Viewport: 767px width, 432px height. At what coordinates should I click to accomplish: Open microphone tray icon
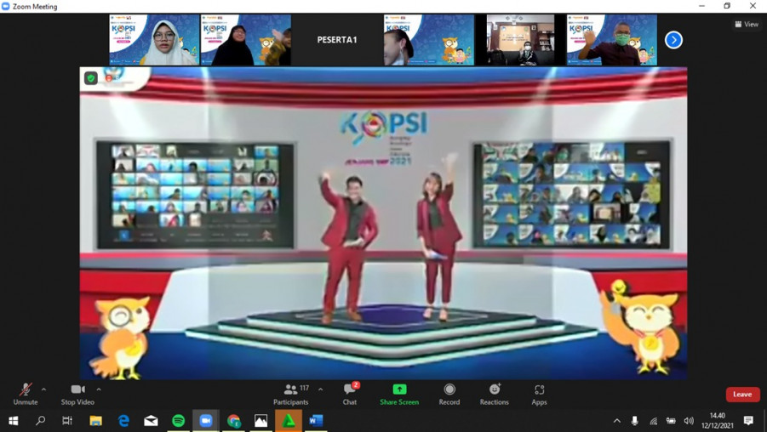634,421
